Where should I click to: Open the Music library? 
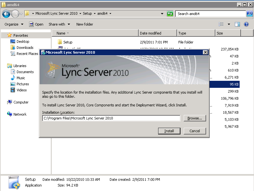[x=18, y=78]
